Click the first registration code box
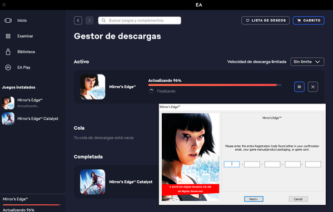The width and height of the screenshot is (333, 212). 231,164
